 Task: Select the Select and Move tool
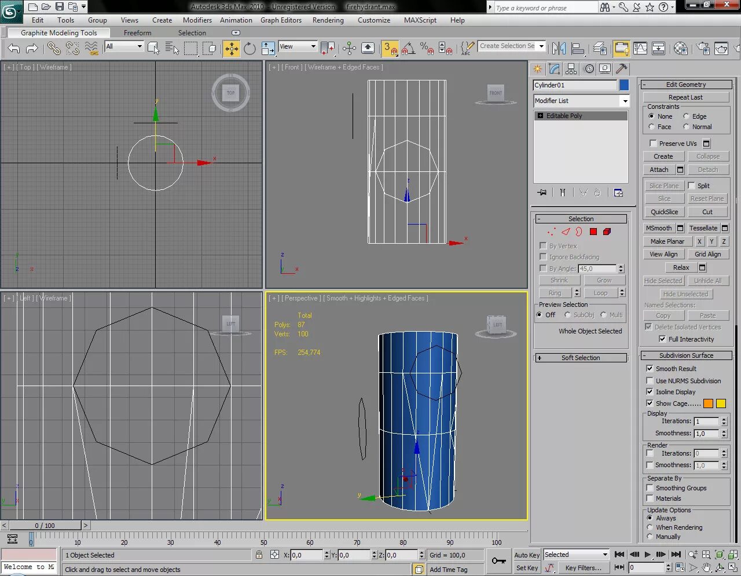(x=231, y=49)
